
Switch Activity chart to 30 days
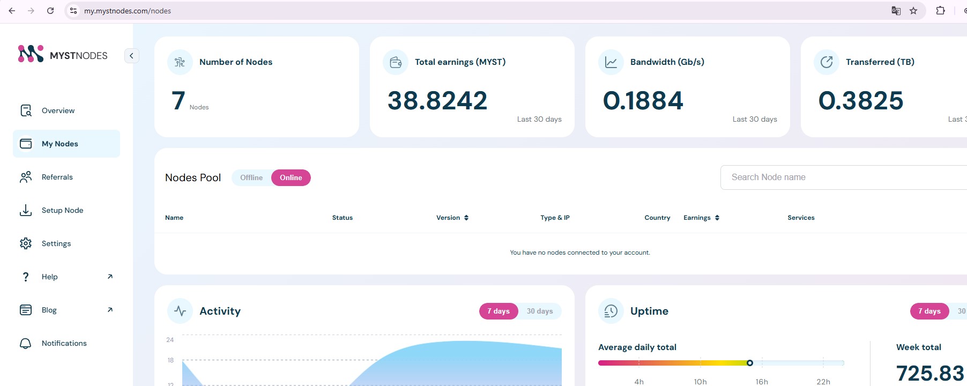click(x=539, y=311)
